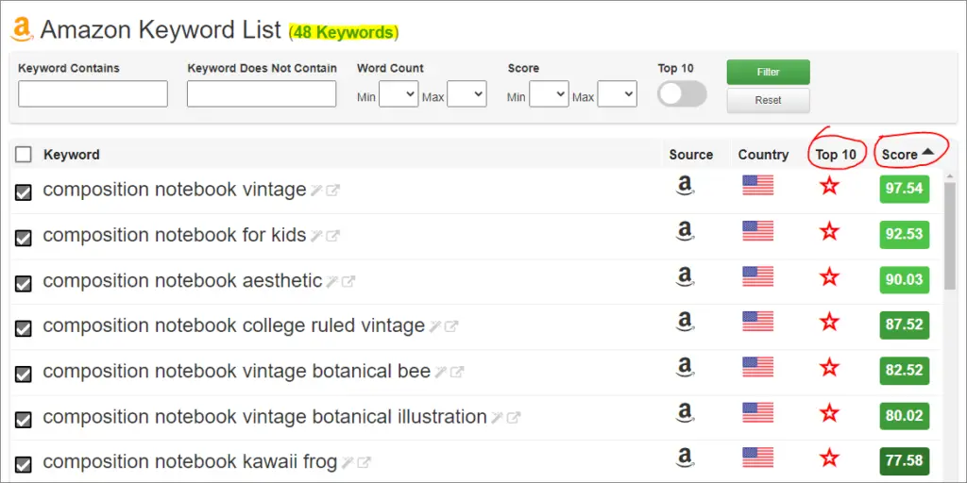Click US flag in "college ruled vintage" row
The height and width of the screenshot is (483, 967).
tap(758, 322)
